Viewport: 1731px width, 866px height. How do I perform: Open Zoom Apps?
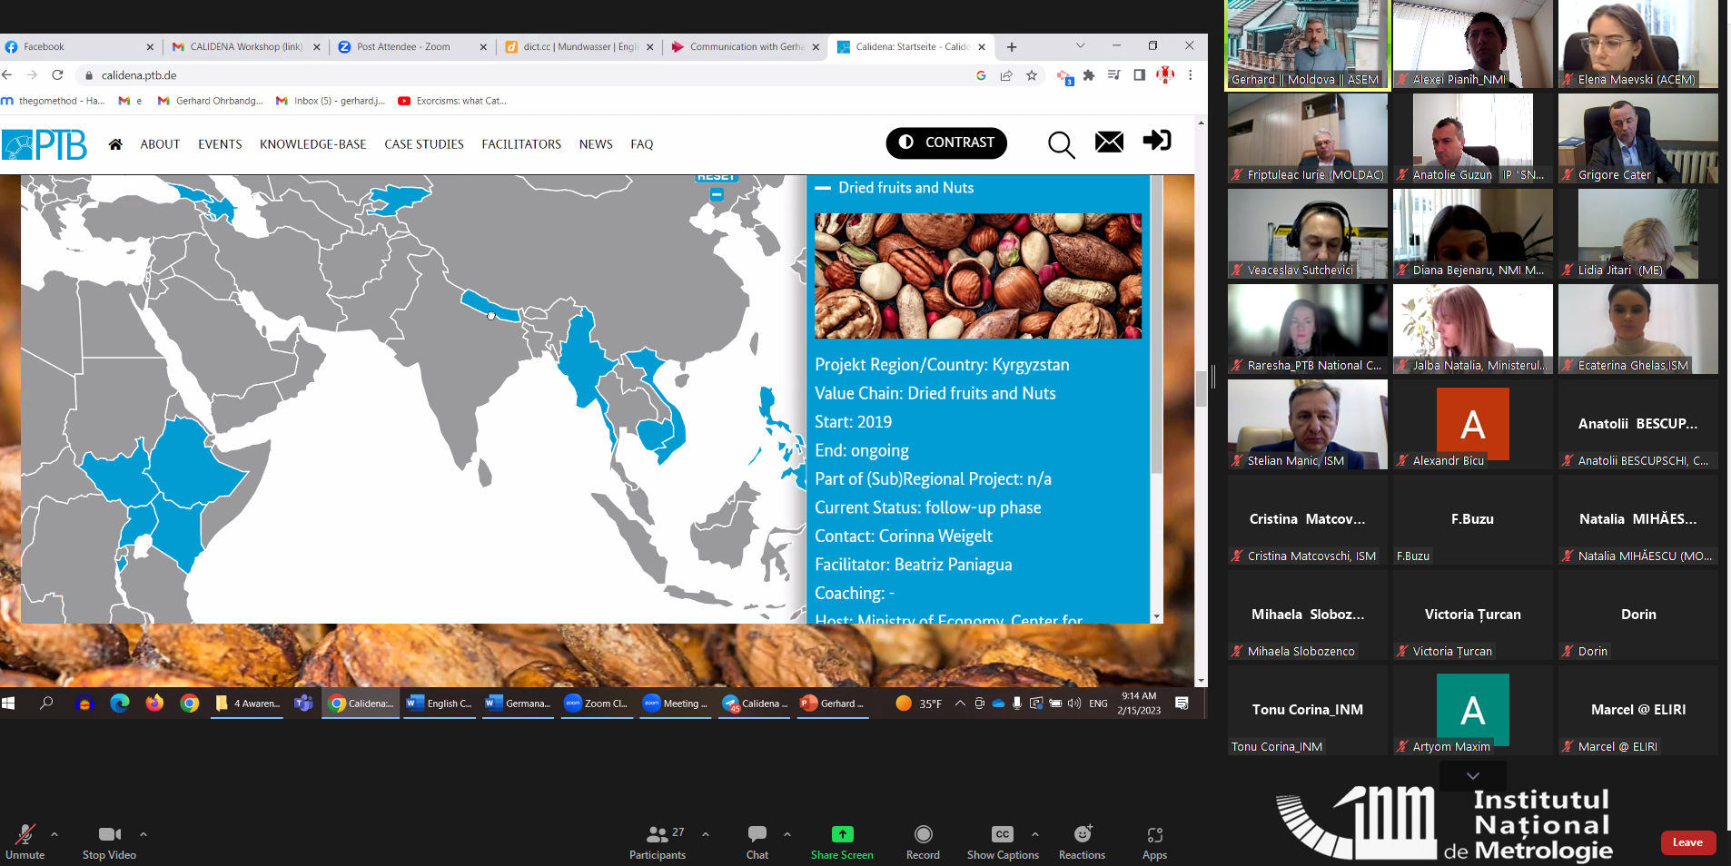coord(1154,841)
